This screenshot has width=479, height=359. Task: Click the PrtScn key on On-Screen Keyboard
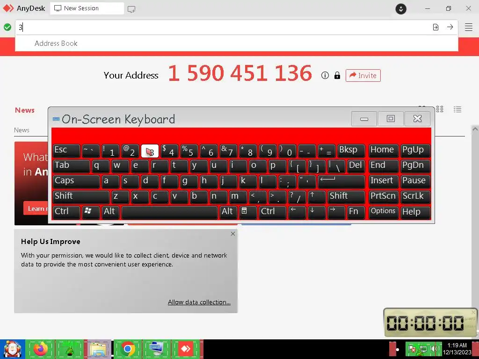tap(384, 197)
